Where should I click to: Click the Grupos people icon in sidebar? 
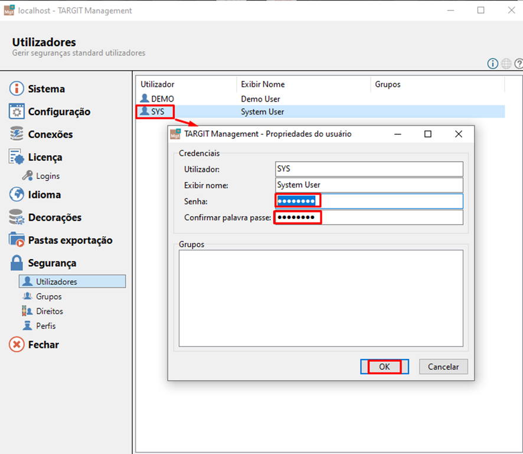click(x=27, y=296)
